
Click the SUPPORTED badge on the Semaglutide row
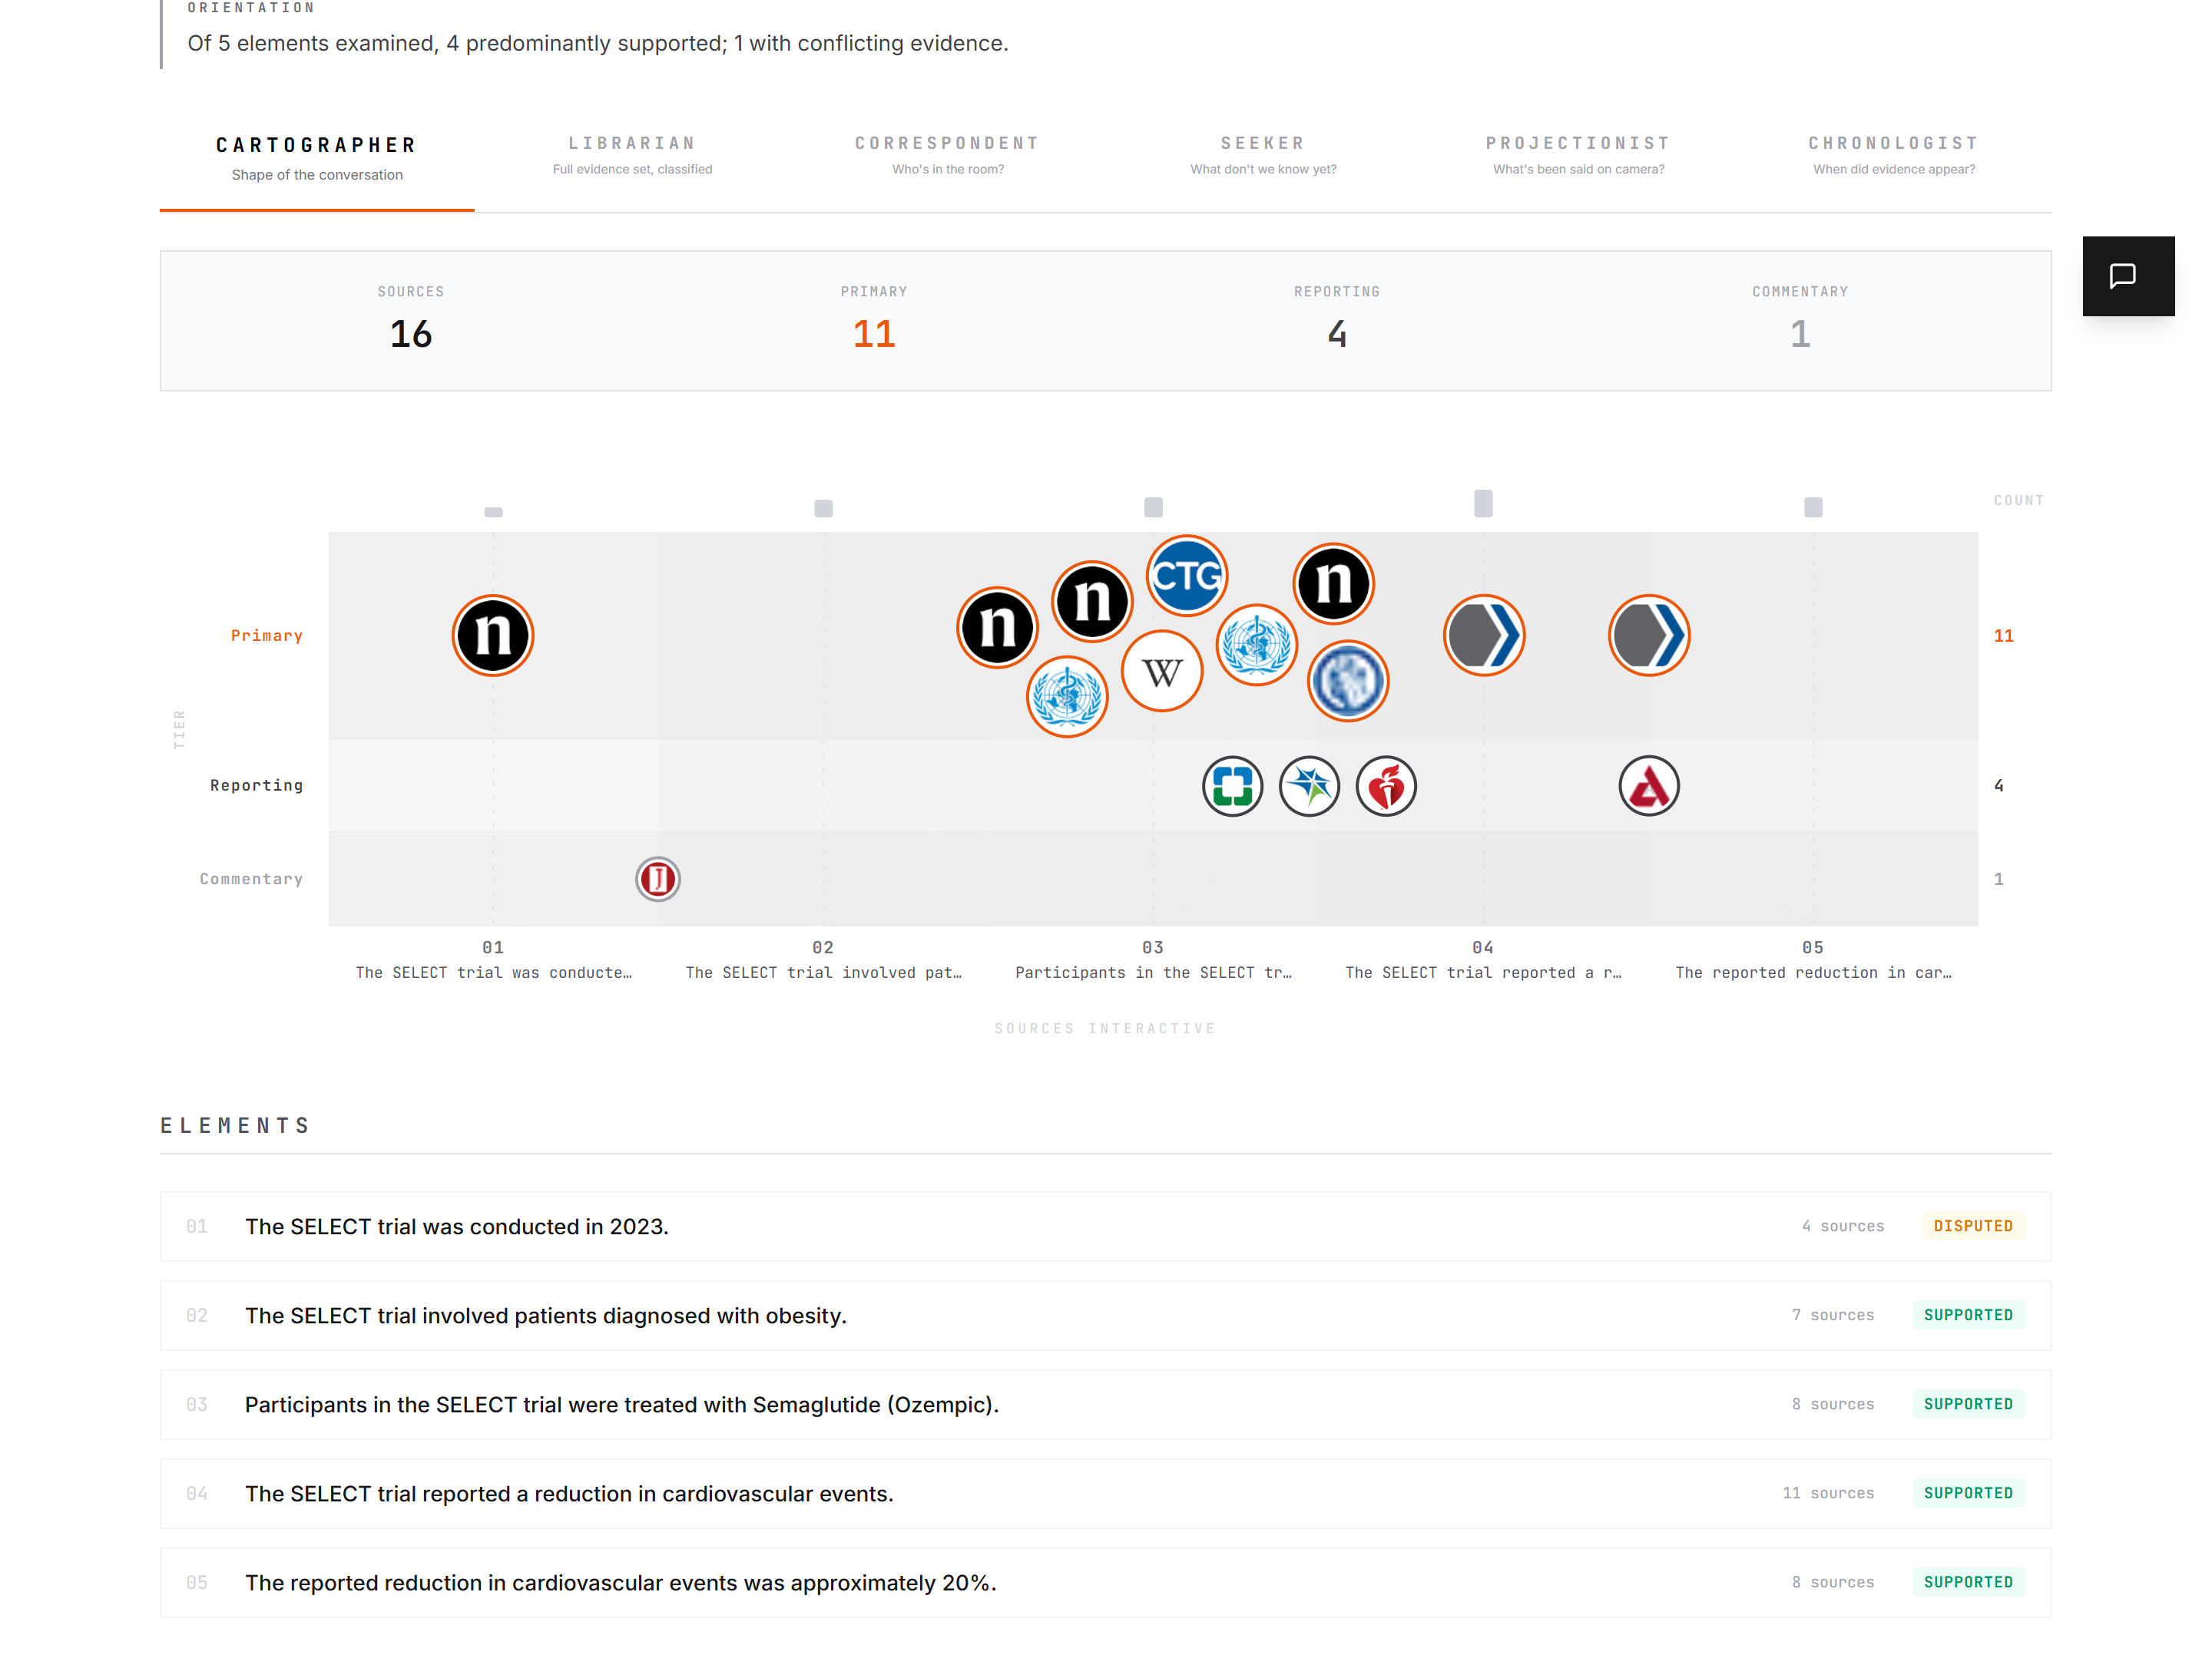pyautogui.click(x=1968, y=1404)
